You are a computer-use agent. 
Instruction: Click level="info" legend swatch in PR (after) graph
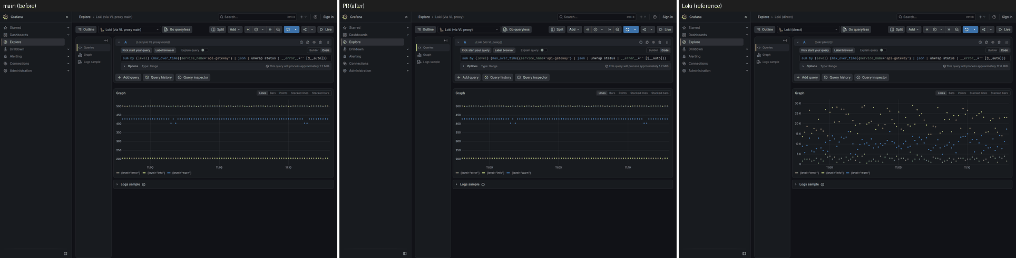(x=483, y=173)
